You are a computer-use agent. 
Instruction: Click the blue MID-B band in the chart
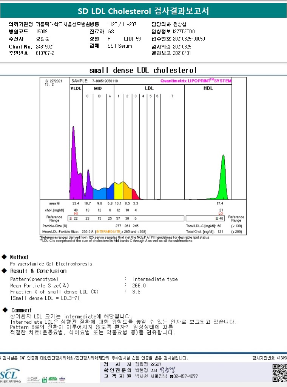tap(100, 194)
